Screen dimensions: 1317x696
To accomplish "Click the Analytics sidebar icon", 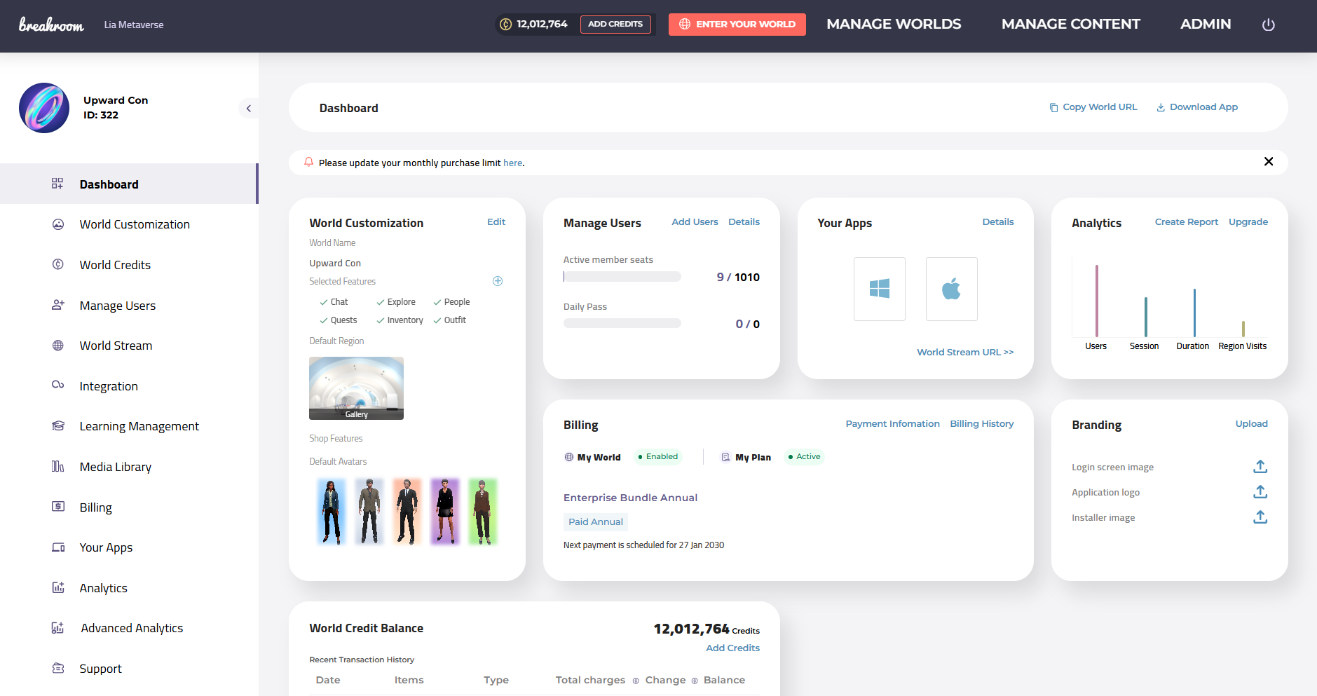I will (58, 587).
